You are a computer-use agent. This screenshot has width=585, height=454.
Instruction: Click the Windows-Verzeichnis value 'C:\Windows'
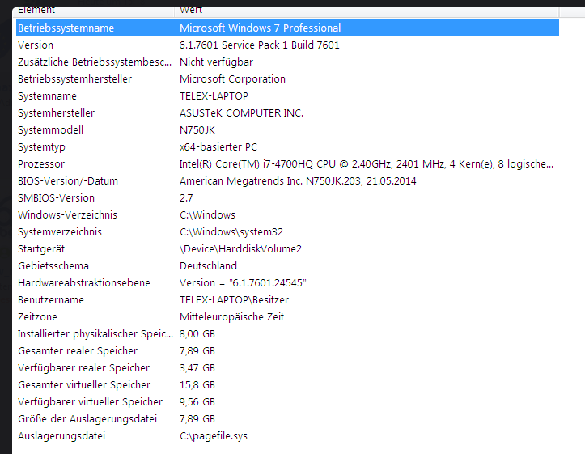(x=207, y=215)
